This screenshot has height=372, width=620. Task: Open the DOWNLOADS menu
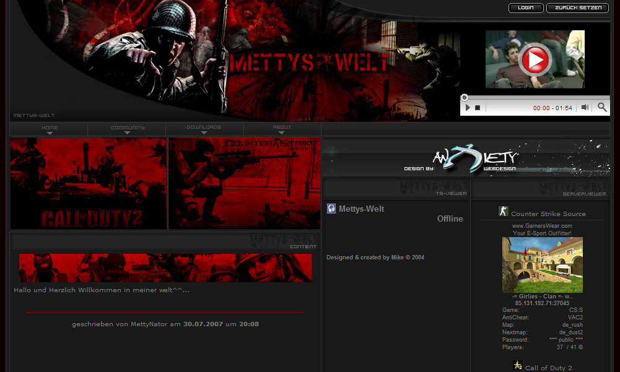204,129
